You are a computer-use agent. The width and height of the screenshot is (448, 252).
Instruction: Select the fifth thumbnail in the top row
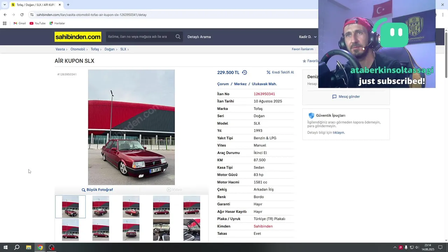pyautogui.click(x=192, y=207)
